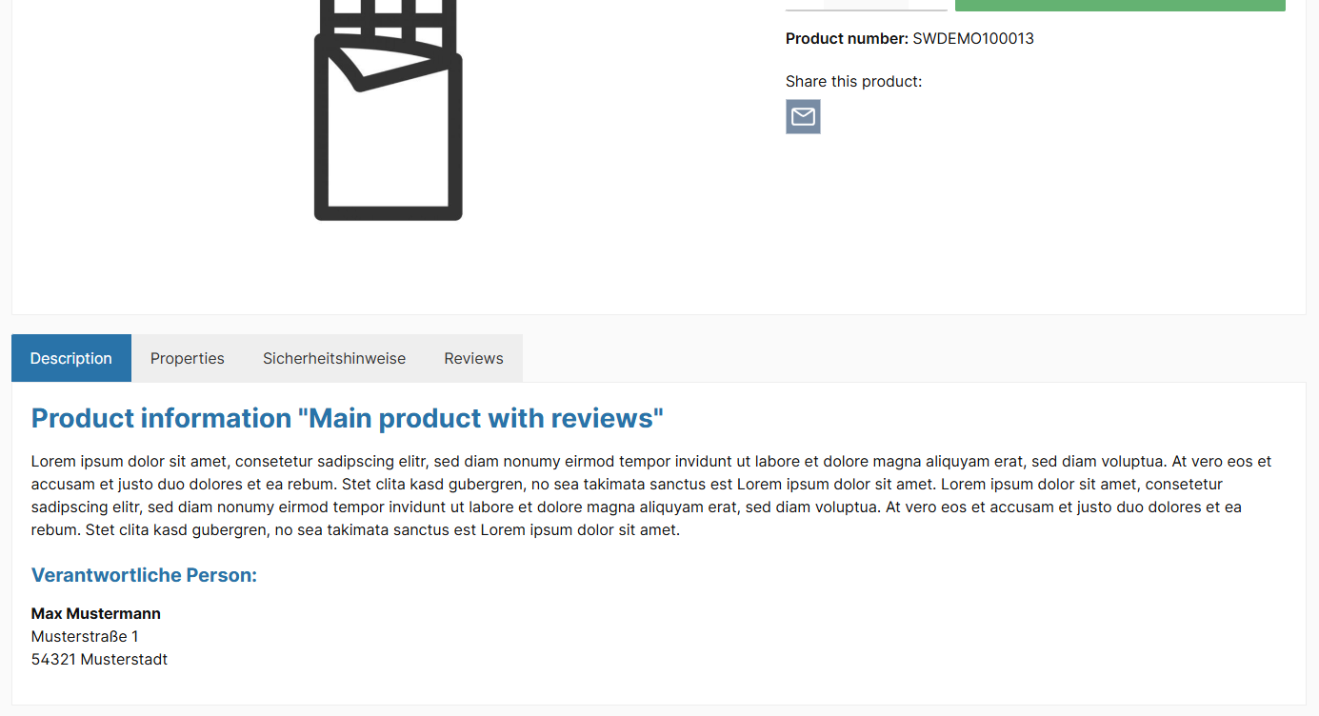Click the postal line 54321 Musterstadt

click(99, 660)
